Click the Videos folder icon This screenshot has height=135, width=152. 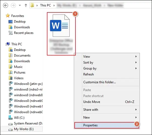coord(11,78)
